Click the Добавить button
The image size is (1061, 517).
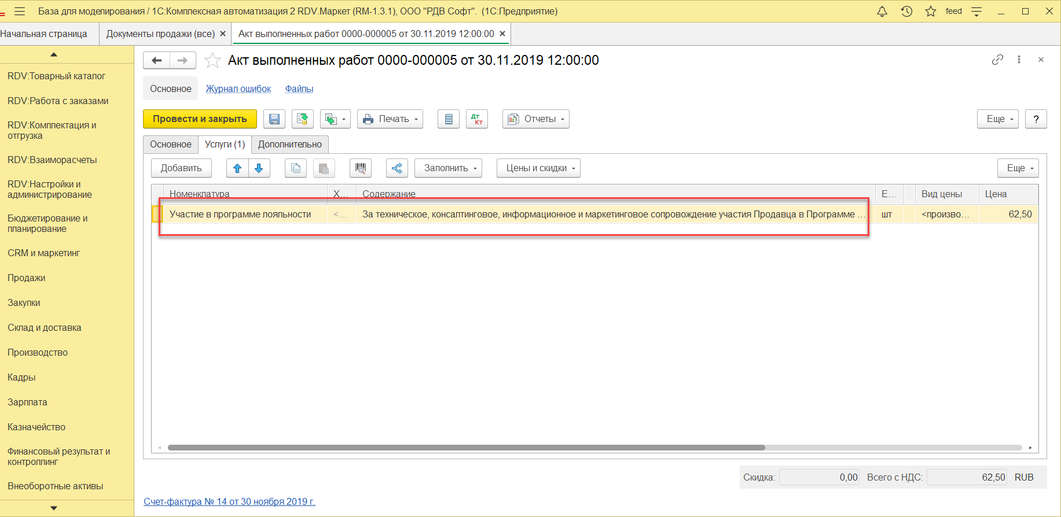point(181,168)
